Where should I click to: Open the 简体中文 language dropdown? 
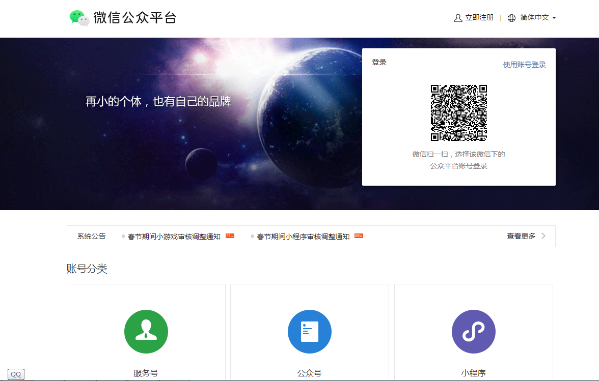(x=534, y=18)
